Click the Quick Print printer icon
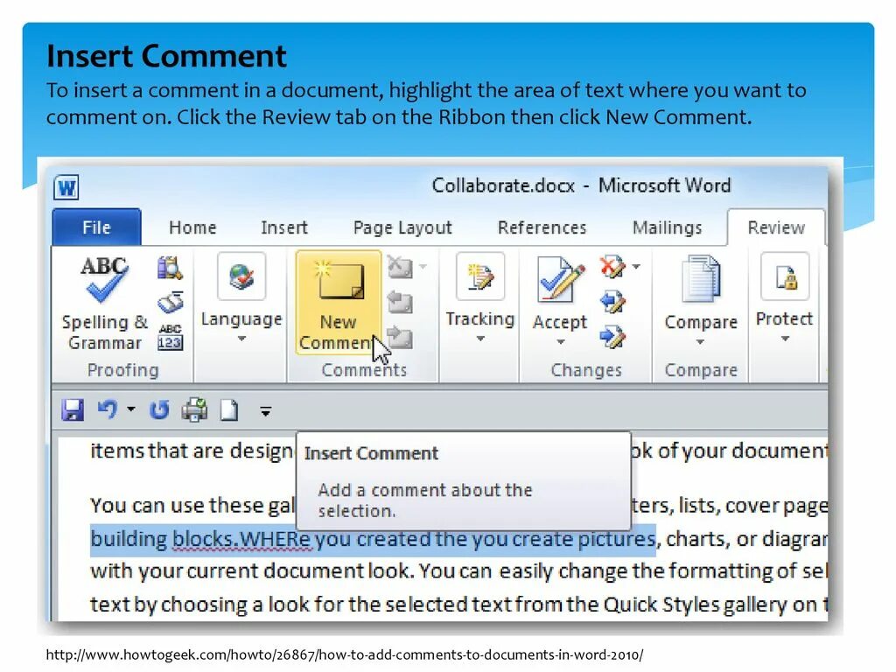Viewport: 896px width, 672px height. [x=194, y=409]
